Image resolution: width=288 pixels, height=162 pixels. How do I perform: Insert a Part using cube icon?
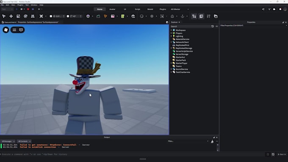pos(88,16)
